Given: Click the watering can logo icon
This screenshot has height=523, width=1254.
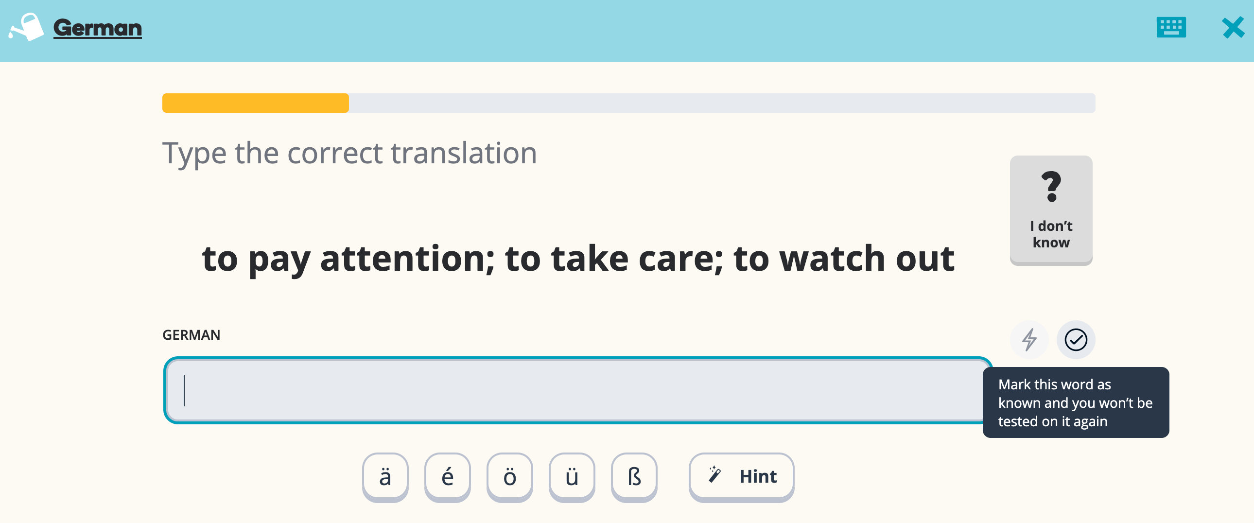Looking at the screenshot, I should pos(27,27).
